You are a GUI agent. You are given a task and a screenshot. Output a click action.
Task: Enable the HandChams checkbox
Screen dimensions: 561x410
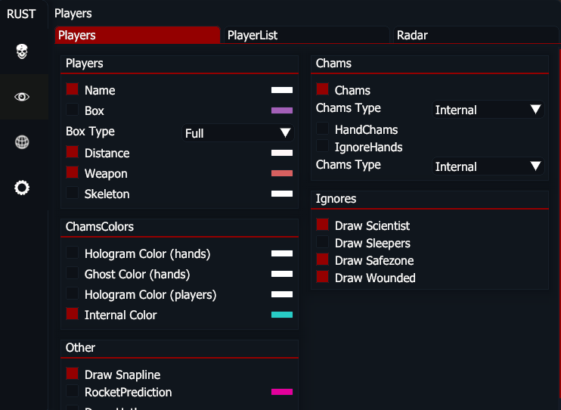323,129
